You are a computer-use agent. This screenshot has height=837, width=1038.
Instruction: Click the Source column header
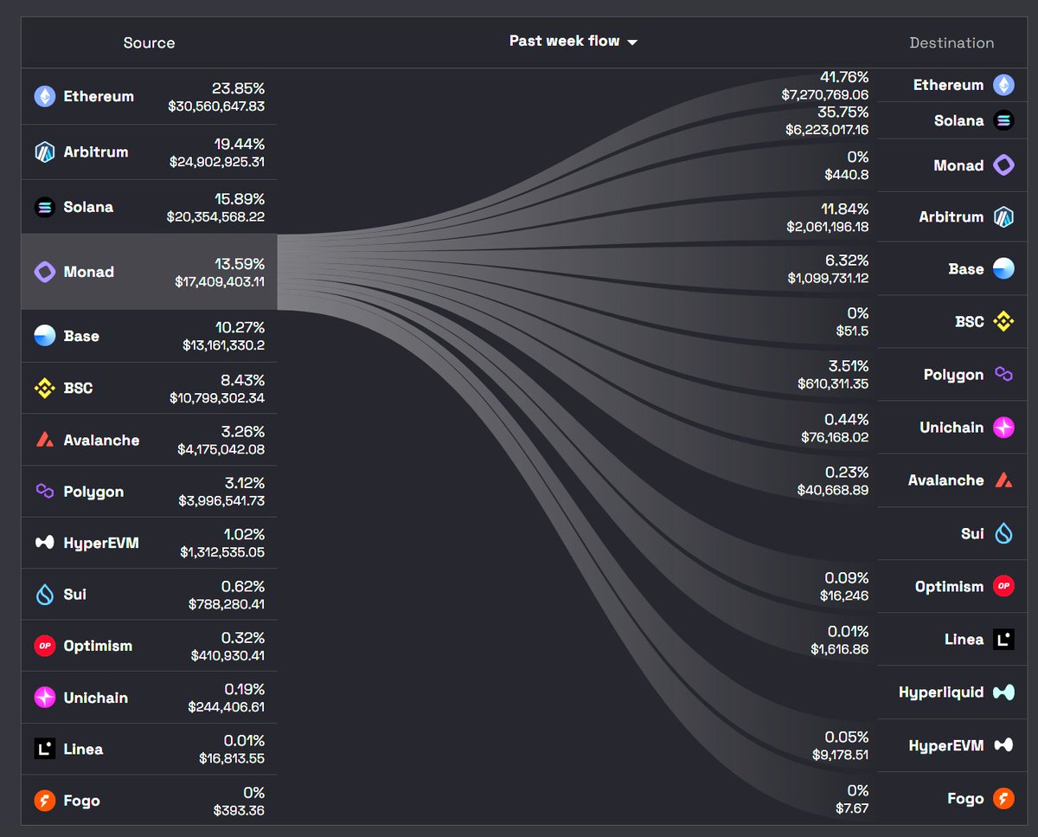point(149,42)
